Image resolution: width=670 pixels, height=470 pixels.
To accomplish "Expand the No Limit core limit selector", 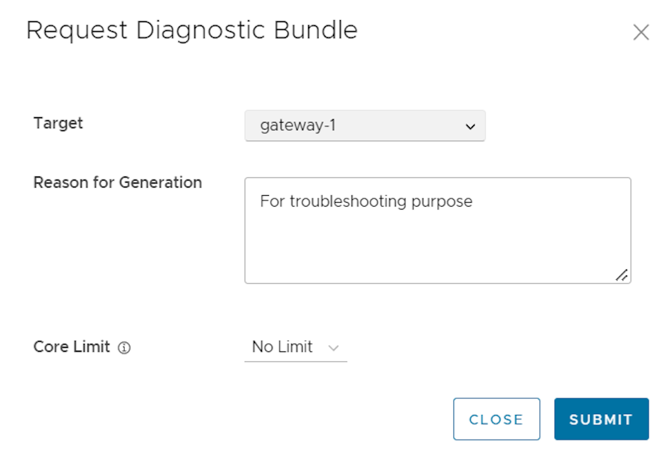I will point(296,347).
